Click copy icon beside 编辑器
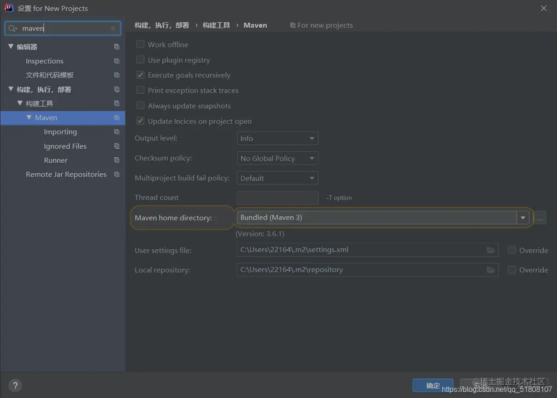557x398 pixels. (x=117, y=47)
